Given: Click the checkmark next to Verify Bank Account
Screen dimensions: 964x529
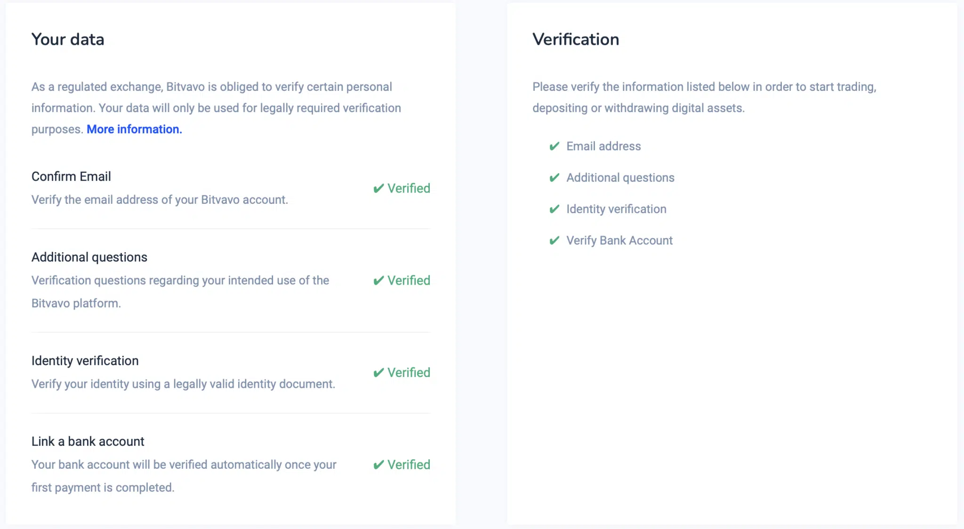Looking at the screenshot, I should point(554,240).
